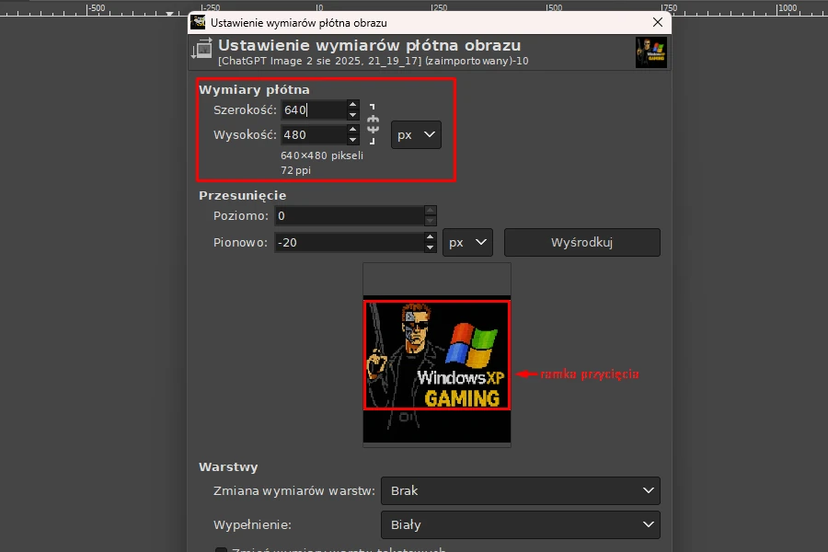This screenshot has width=828, height=552.
Task: Click the 640×480 pikseli text
Action: 322,155
